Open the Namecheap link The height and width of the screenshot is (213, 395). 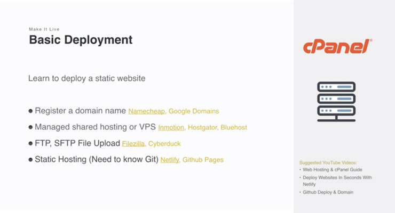(x=147, y=111)
